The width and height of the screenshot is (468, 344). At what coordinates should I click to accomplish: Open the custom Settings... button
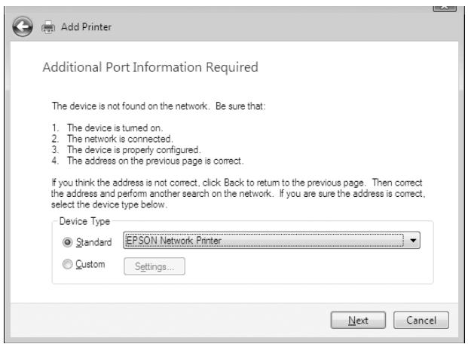(x=154, y=266)
